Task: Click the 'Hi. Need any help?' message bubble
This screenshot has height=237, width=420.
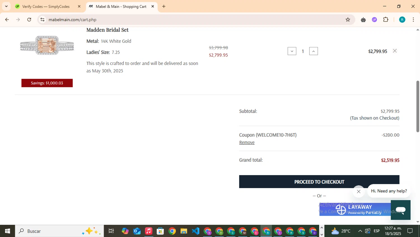Action: (389, 191)
